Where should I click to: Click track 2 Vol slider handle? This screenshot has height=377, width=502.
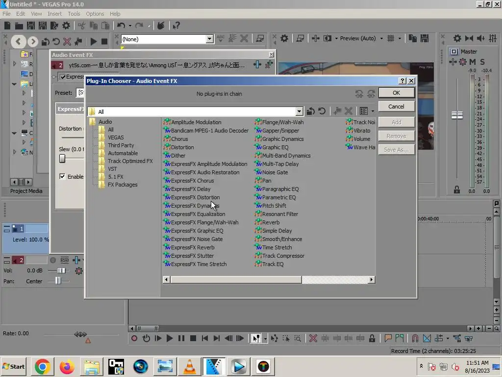coord(61,270)
